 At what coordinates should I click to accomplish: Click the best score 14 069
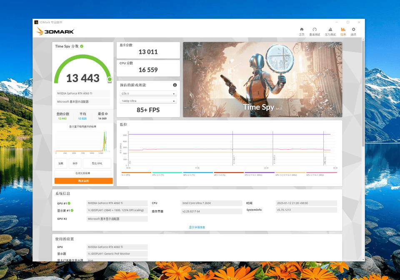point(102,119)
